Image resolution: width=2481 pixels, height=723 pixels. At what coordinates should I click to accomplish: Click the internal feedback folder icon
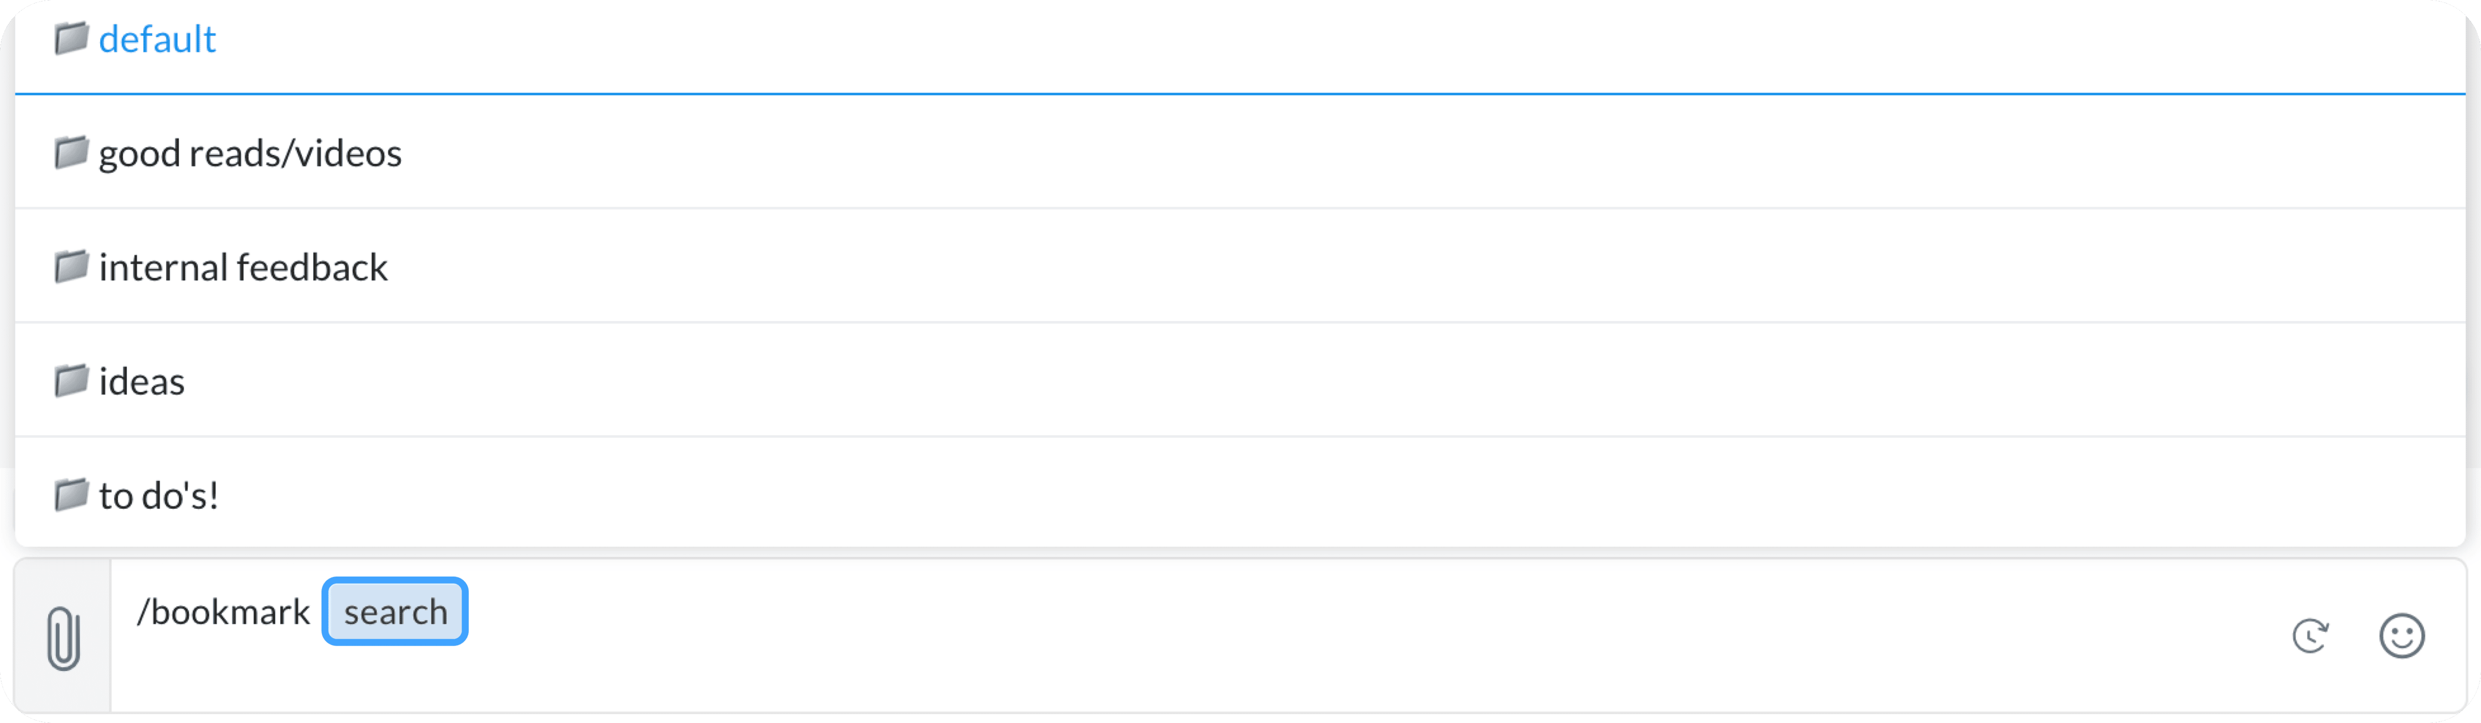(x=70, y=266)
